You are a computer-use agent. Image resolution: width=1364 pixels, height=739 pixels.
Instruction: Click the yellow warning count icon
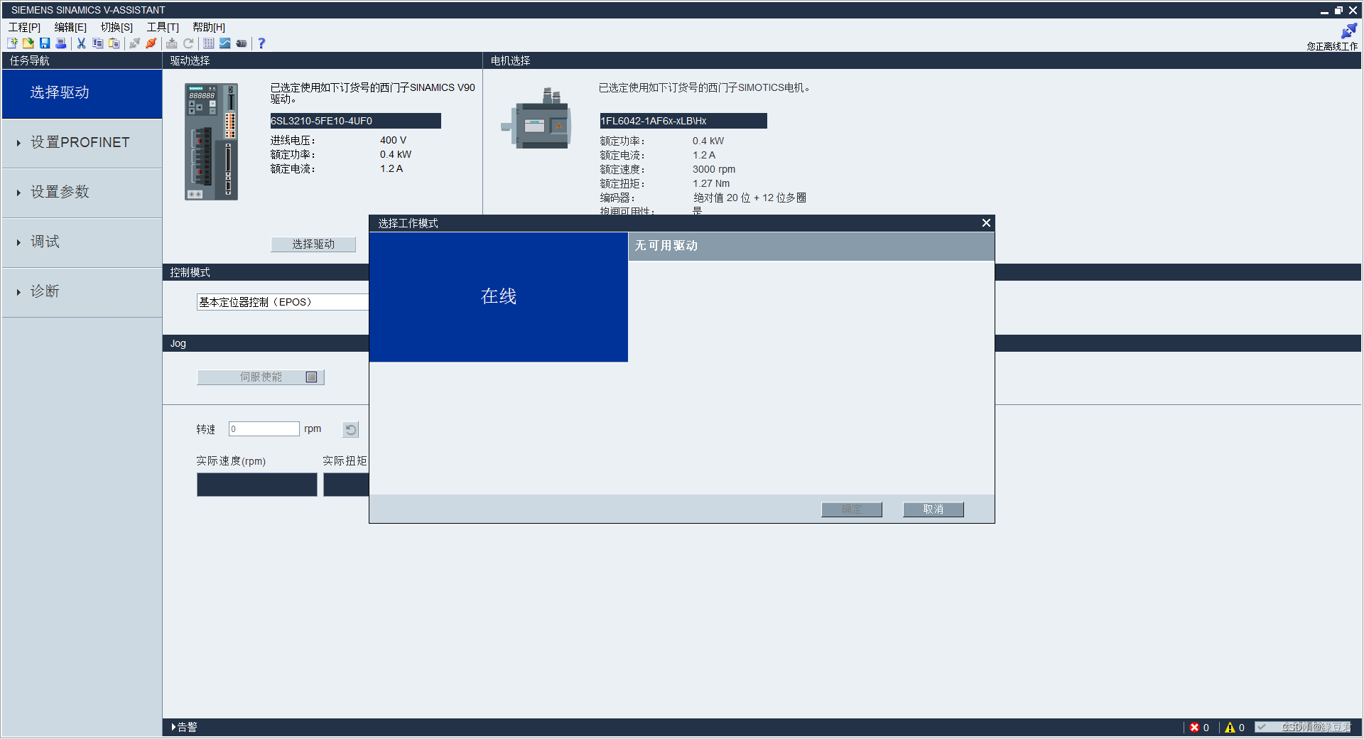click(x=1230, y=728)
